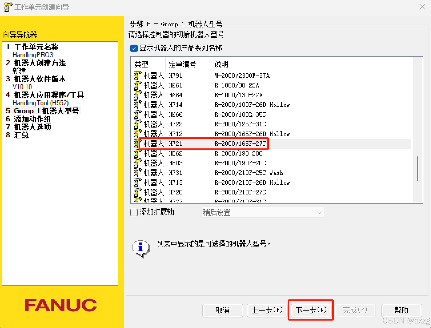Click the 上一步(B) button
The height and width of the screenshot is (328, 431).
click(267, 310)
